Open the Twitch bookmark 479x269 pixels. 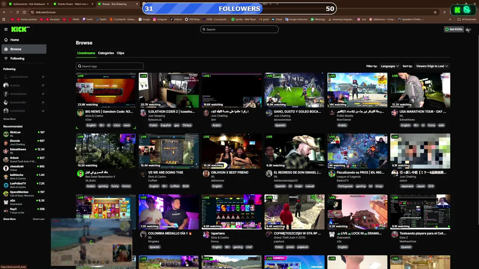tap(88, 19)
